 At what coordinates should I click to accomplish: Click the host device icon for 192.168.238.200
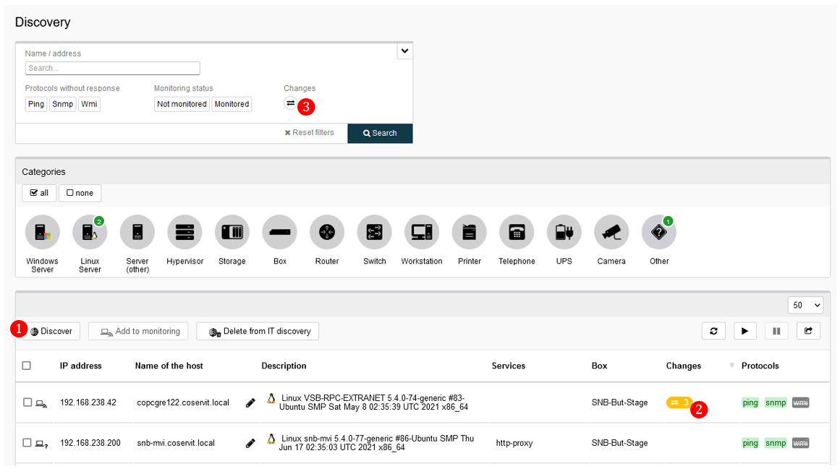(41, 444)
